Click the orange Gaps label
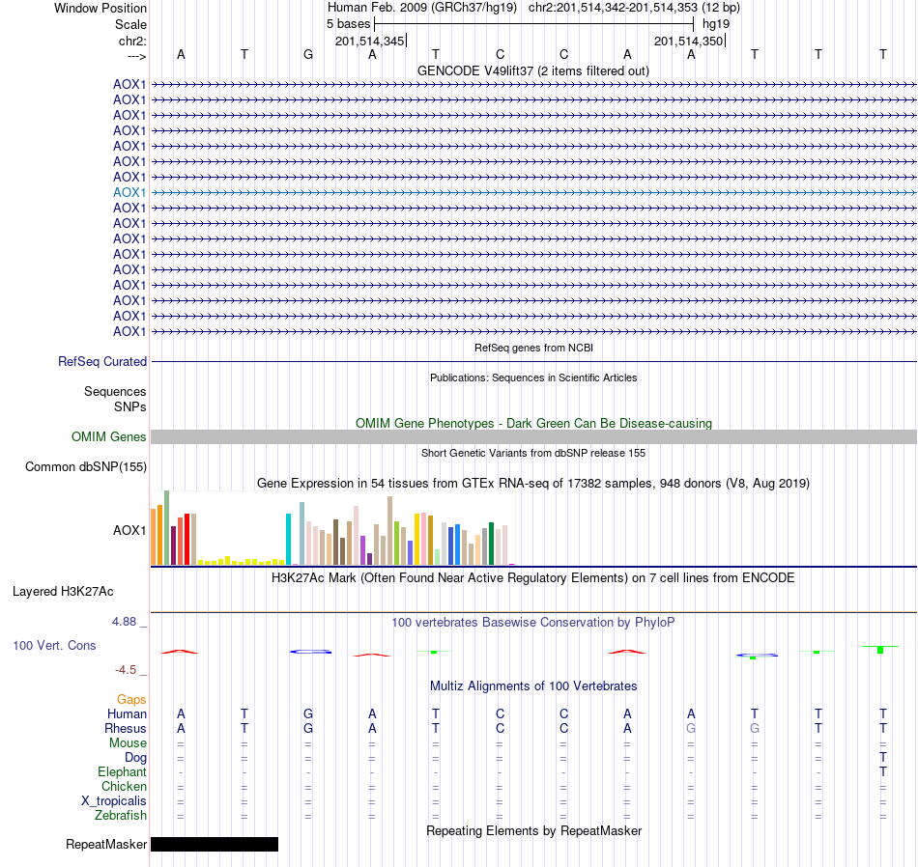The width and height of the screenshot is (918, 867). coord(131,700)
